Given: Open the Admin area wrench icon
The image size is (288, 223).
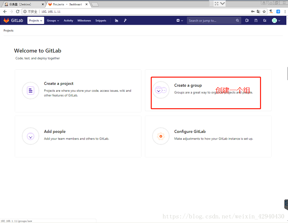Looking at the screenshot, I should pos(125,20).
